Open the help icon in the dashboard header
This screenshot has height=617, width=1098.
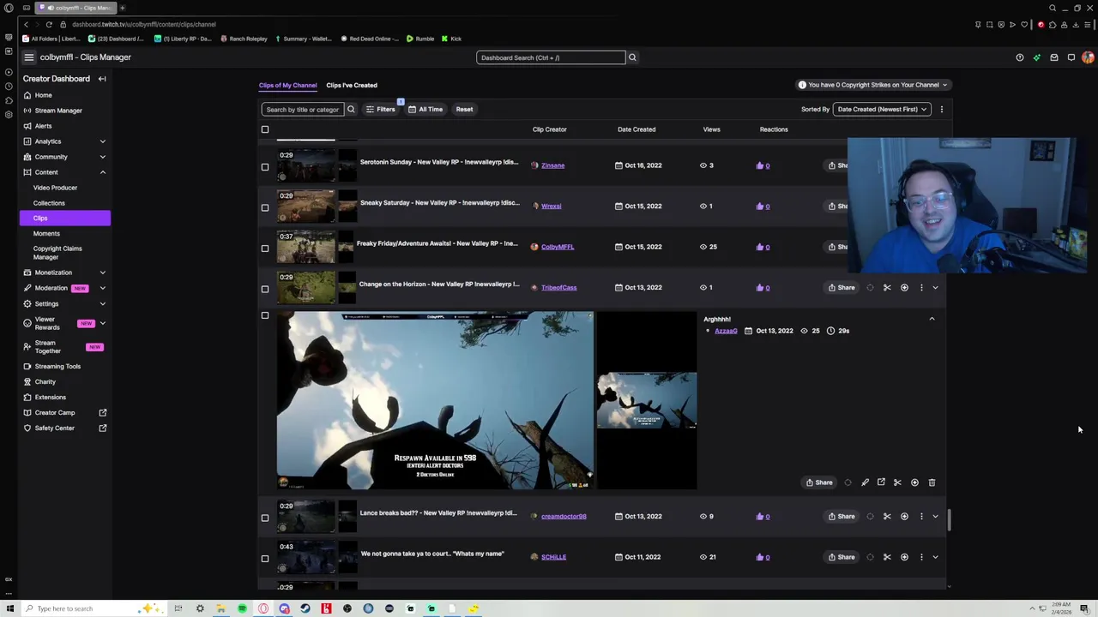[1020, 57]
